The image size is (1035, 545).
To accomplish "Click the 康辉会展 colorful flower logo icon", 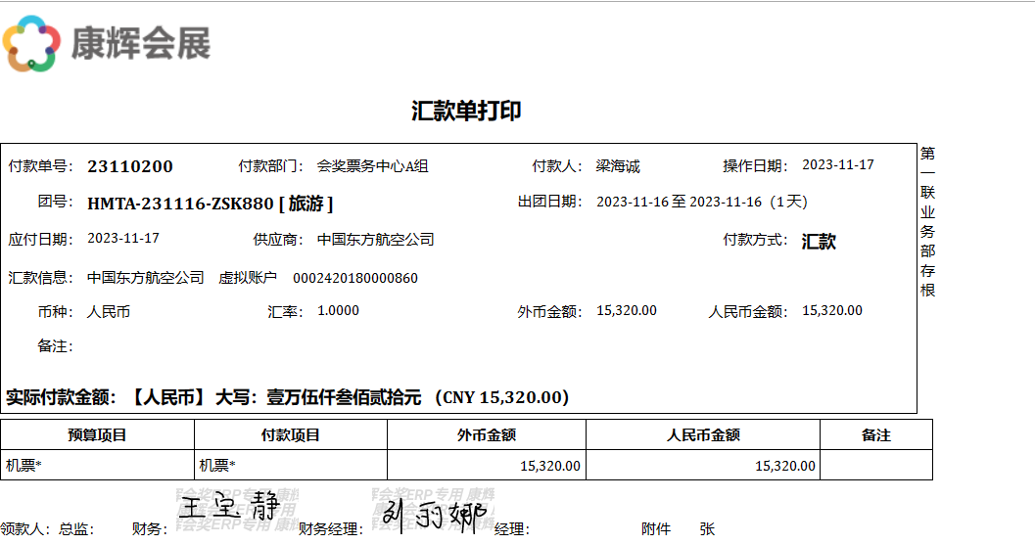I will pos(31,43).
